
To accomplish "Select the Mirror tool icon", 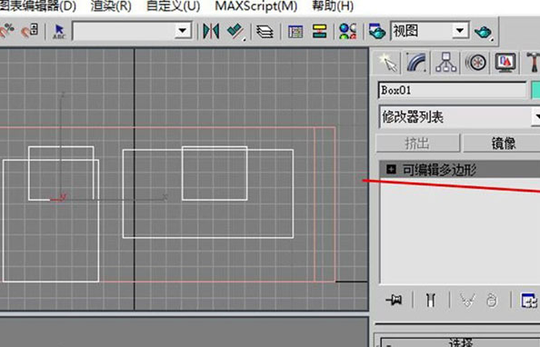I will 211,31.
